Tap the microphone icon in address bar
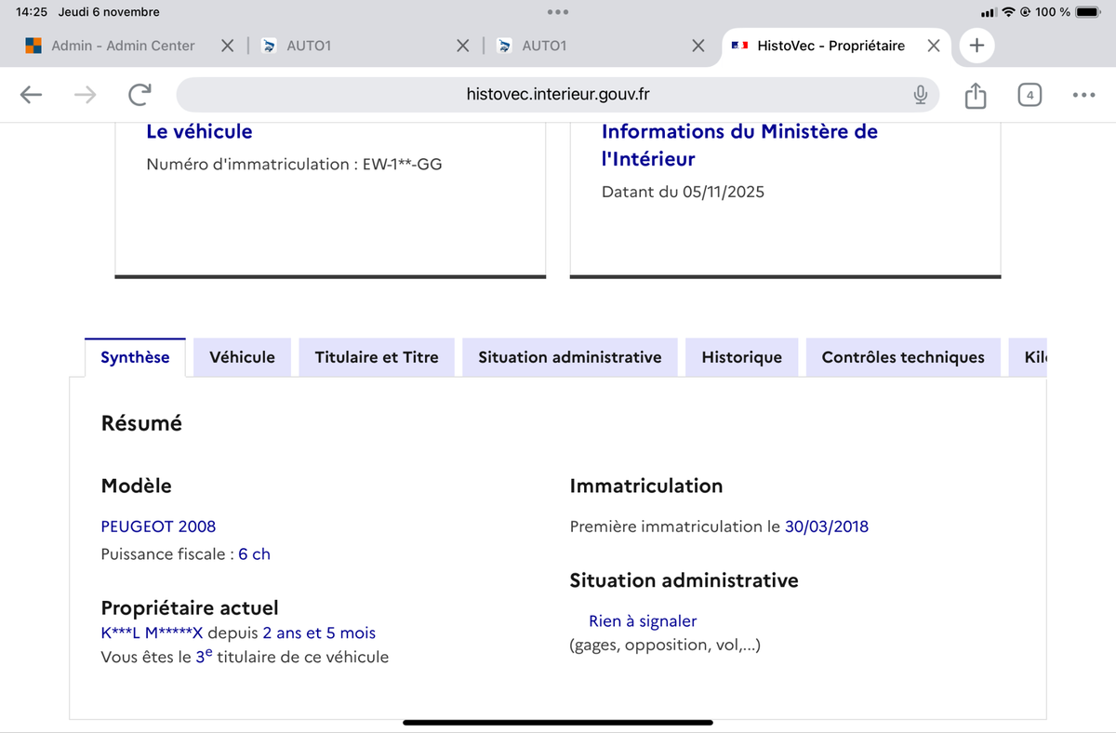 point(920,94)
